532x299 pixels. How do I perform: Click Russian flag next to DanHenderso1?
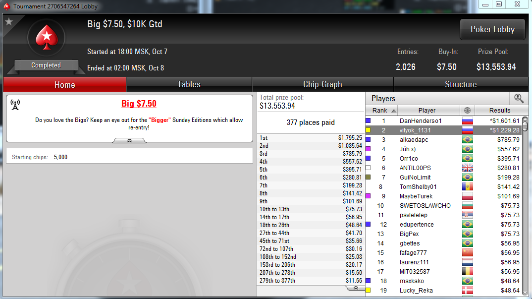pos(467,121)
